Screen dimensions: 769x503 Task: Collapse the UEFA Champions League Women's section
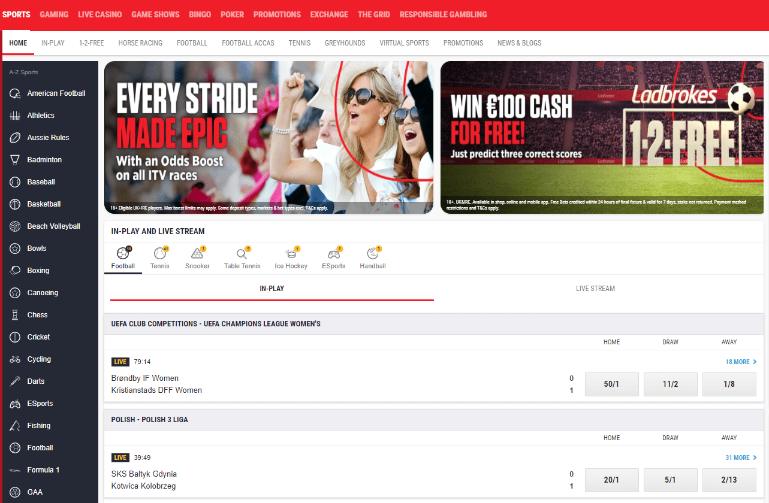tap(434, 324)
